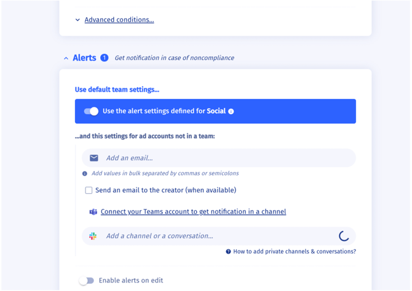Viewport: 412px width, 291px height.
Task: Check Send an email to the creator
Action: (89, 190)
